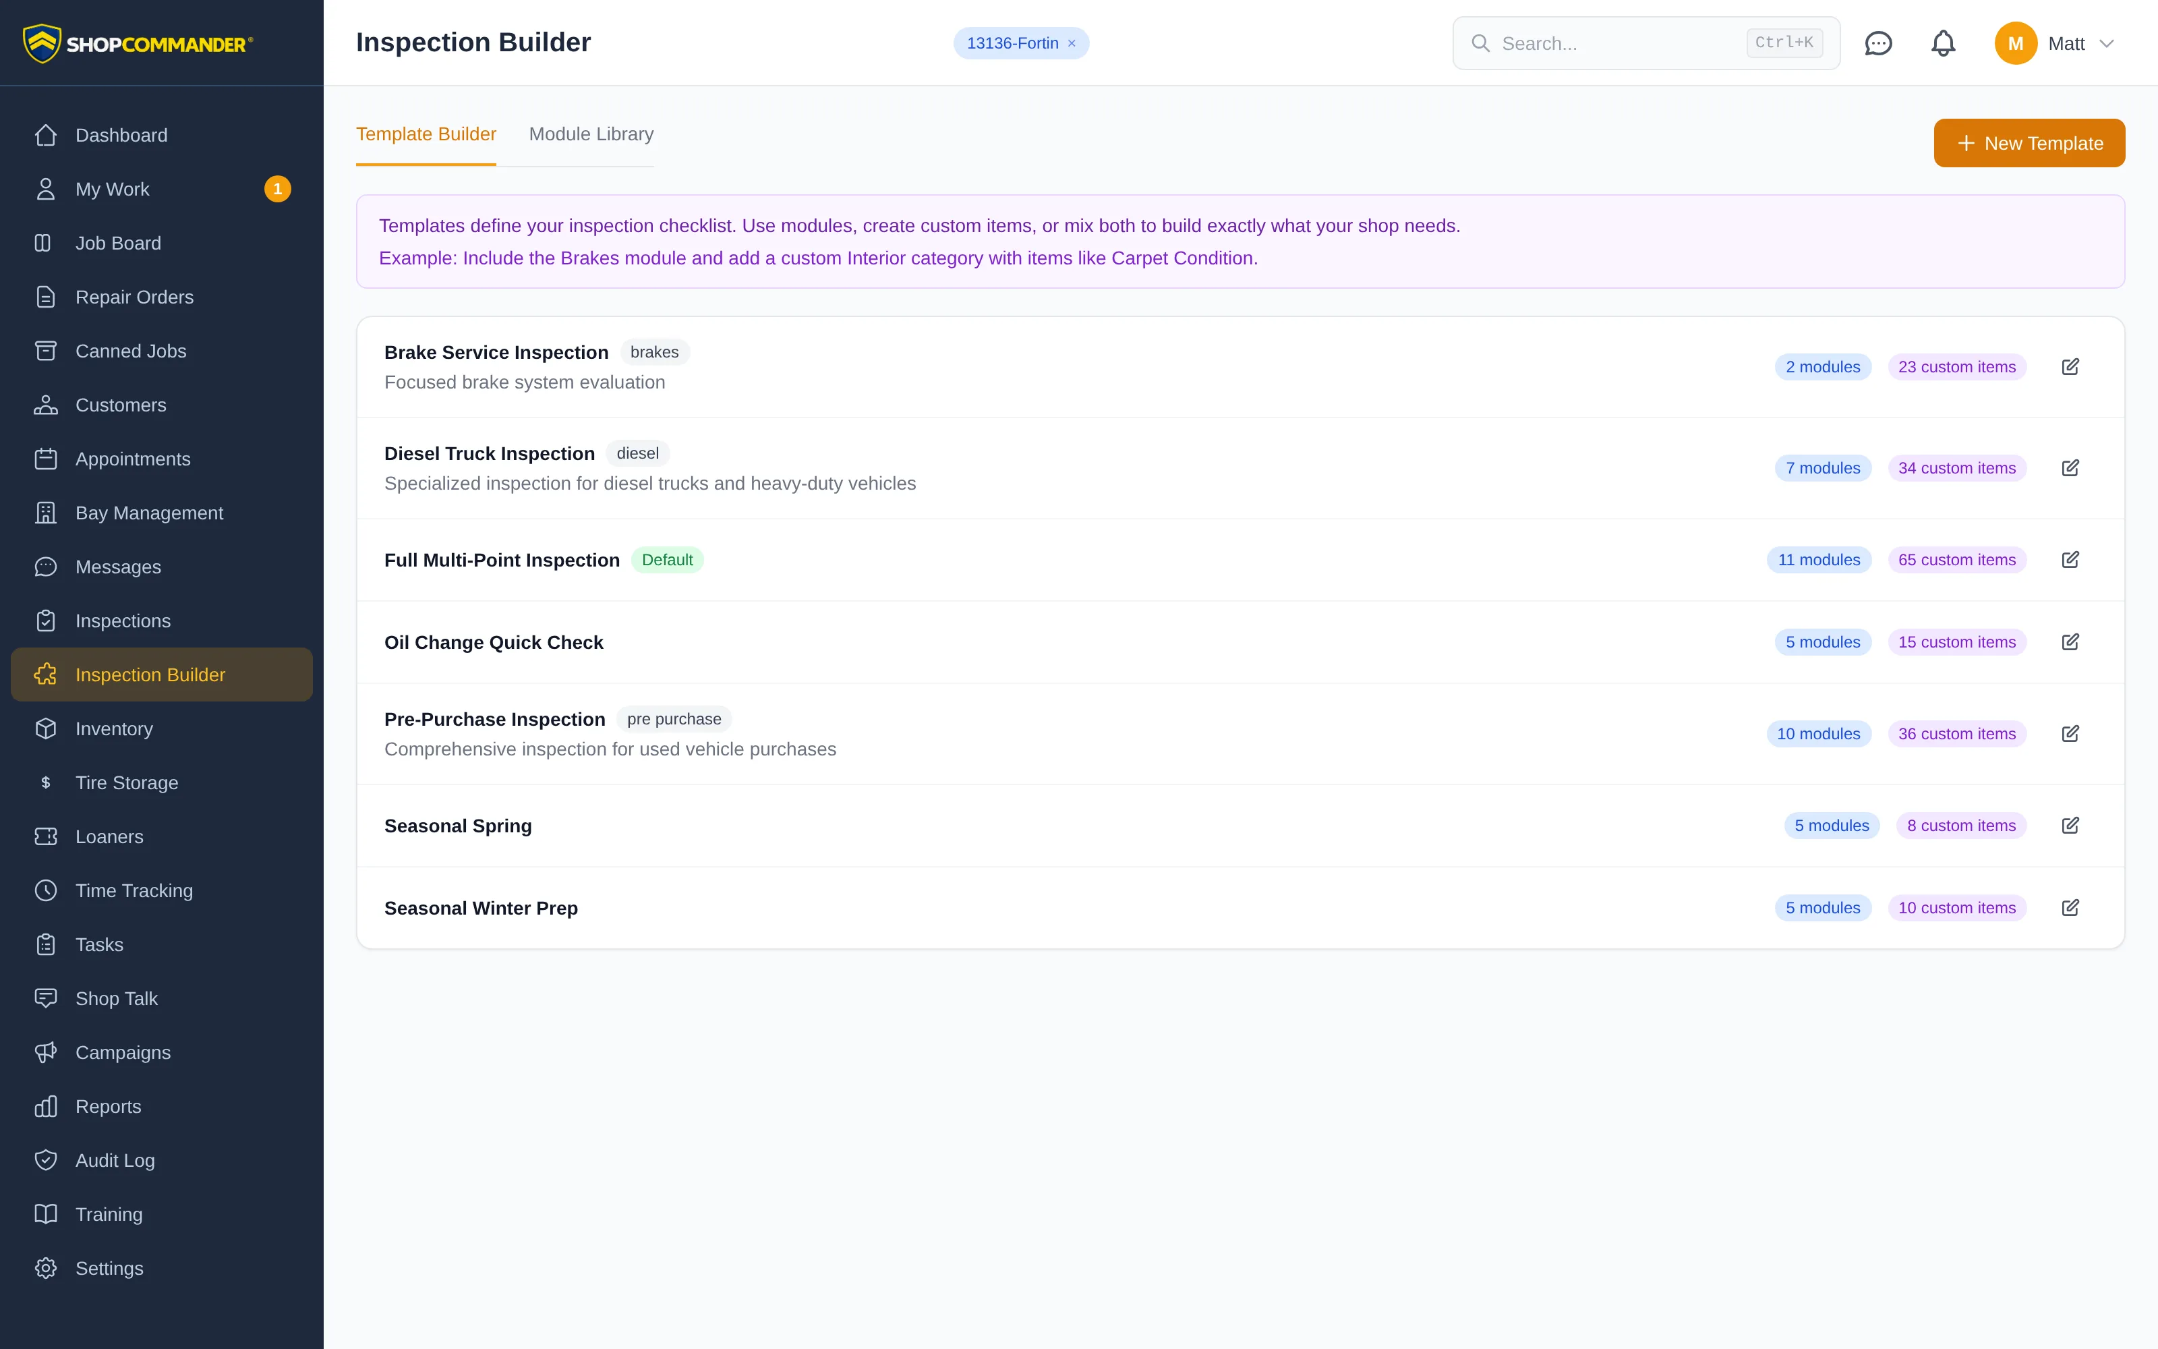Screen dimensions: 2158x1349
Task: Click the Customers group icon
Action: pyautogui.click(x=45, y=405)
